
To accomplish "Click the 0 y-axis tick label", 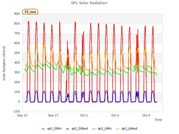I will tap(19, 102).
